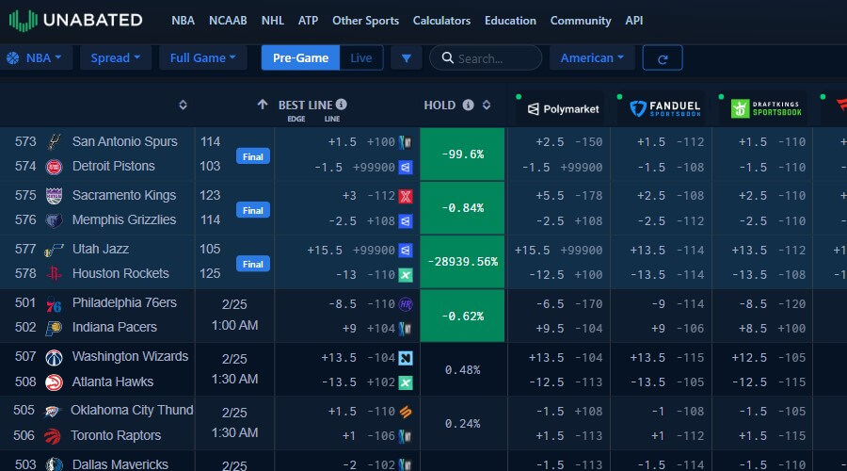Click the search magnifier icon
The width and height of the screenshot is (847, 471).
tap(447, 57)
